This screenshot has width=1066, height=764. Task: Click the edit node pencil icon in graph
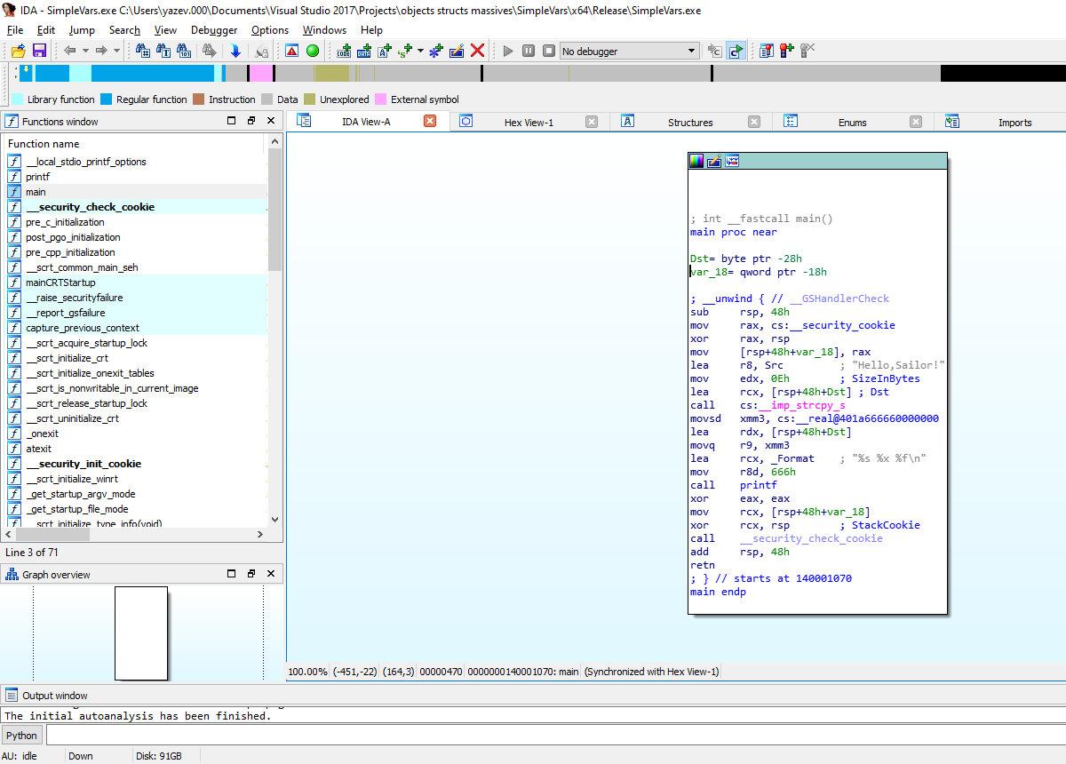(x=714, y=161)
